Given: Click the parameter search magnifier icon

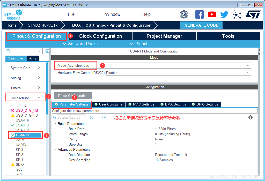Looking at the screenshot, I should point(55,117).
